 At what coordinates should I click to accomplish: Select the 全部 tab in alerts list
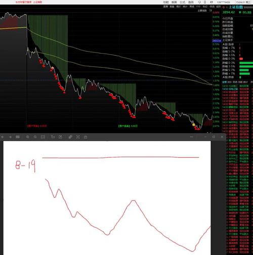point(225,82)
